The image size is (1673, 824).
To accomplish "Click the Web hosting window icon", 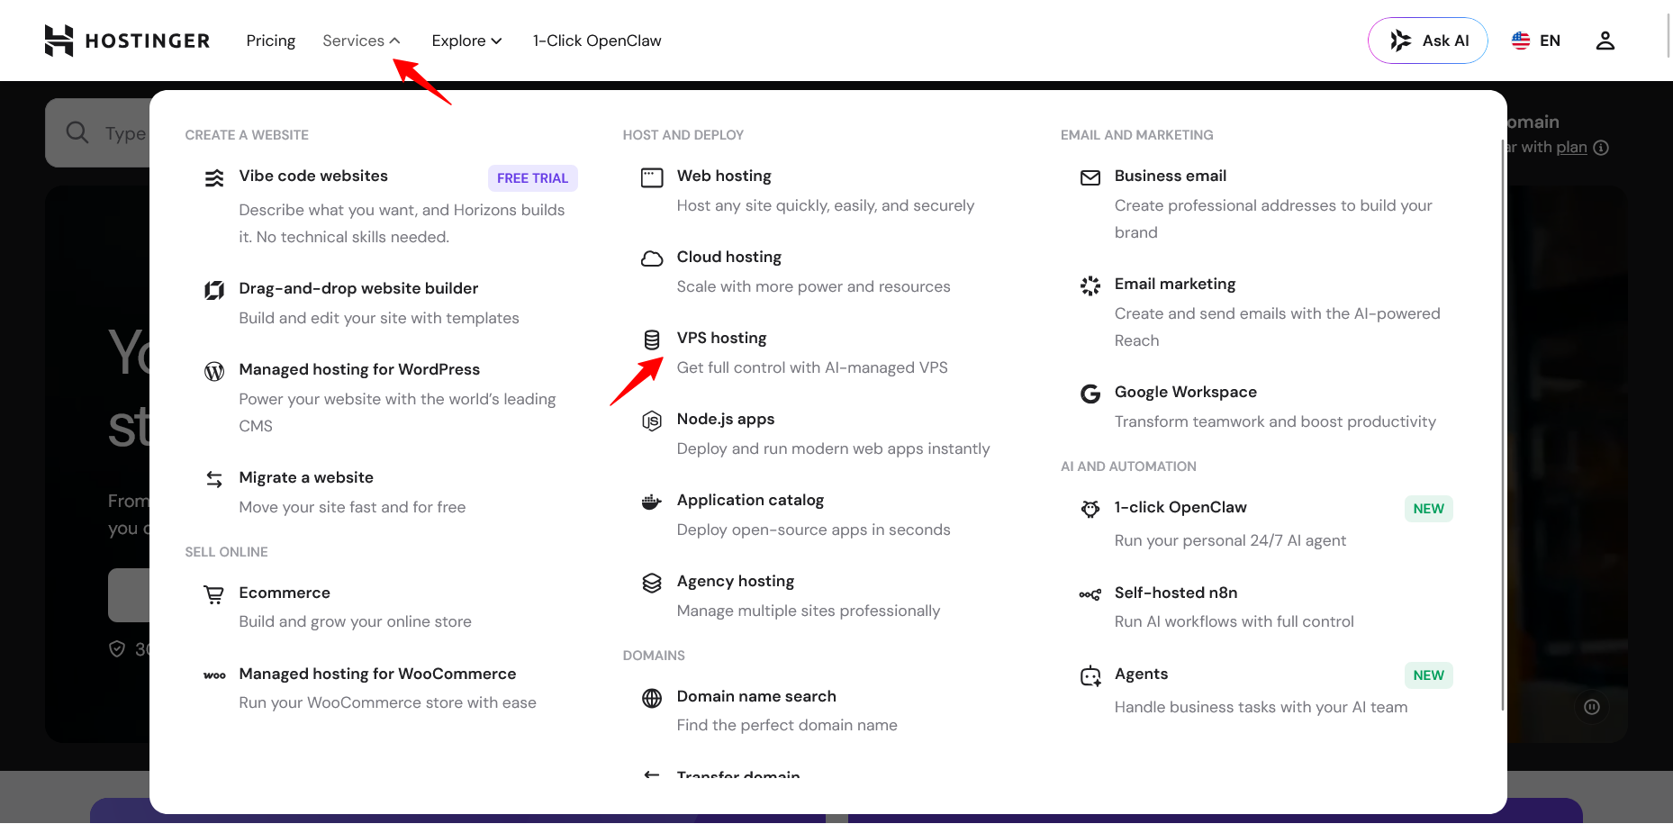I will click(x=652, y=177).
